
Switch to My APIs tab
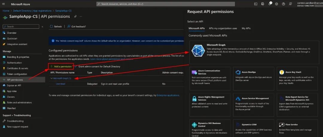[246, 28]
